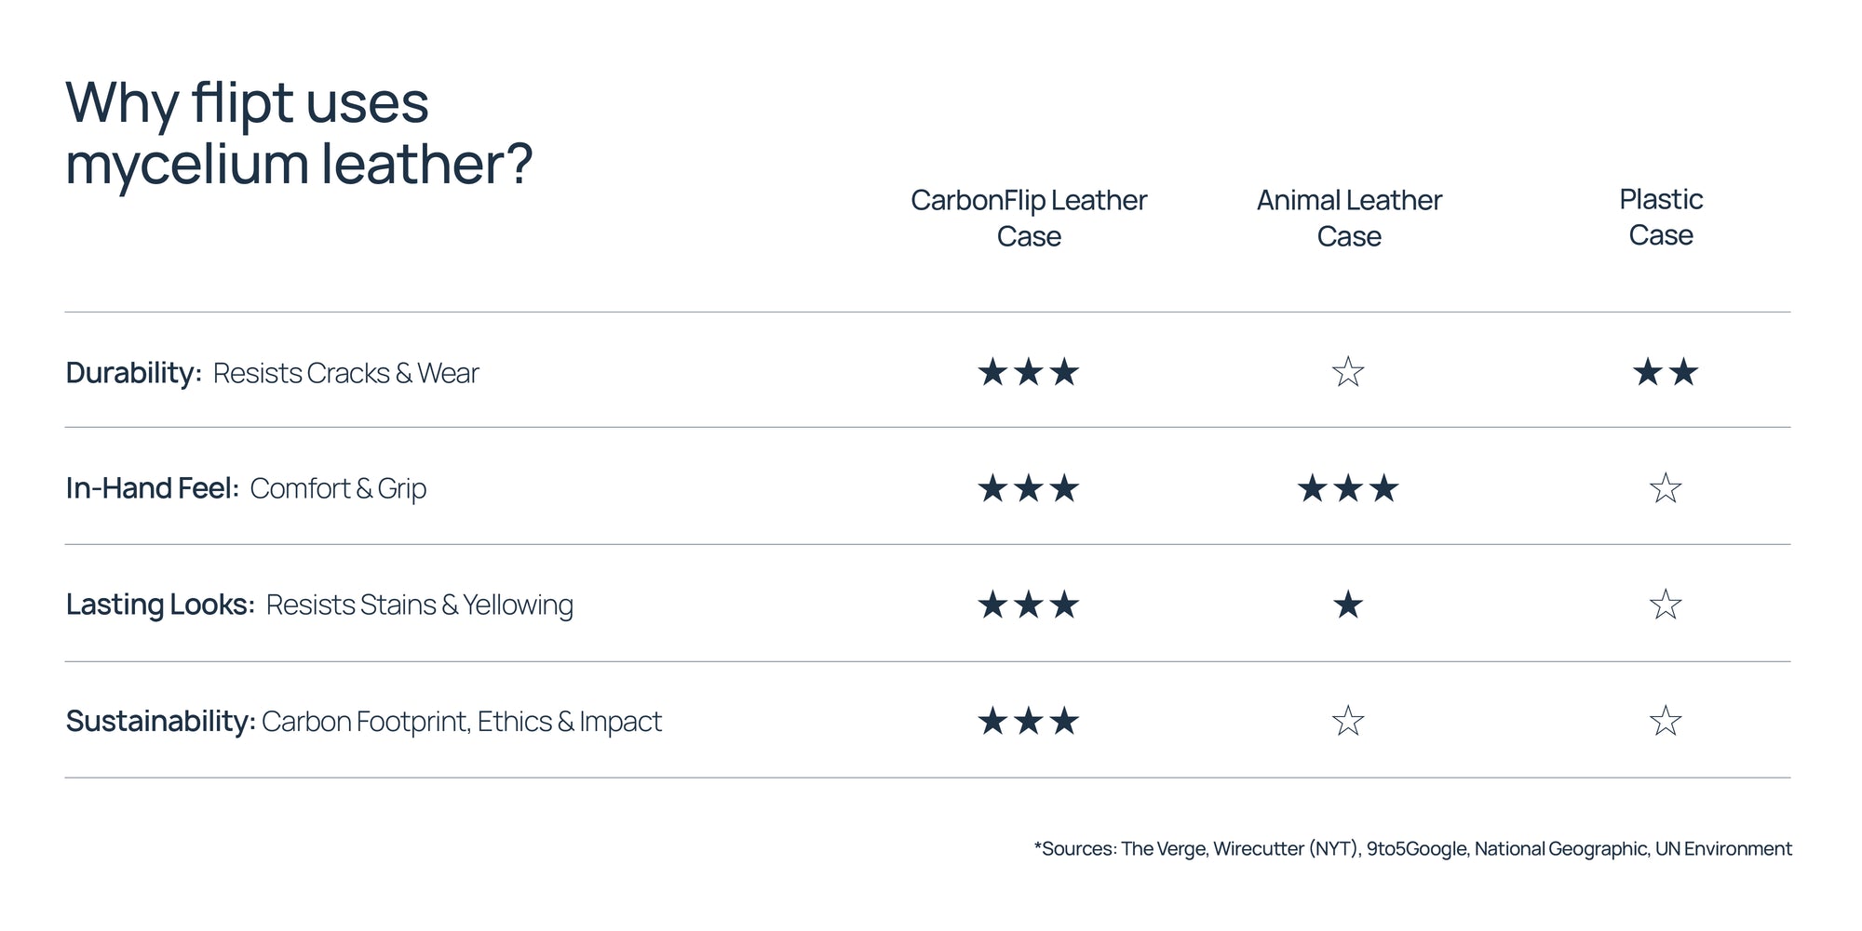
Task: Click Animal Leather In-Hand Feel three stars
Action: pos(1348,488)
